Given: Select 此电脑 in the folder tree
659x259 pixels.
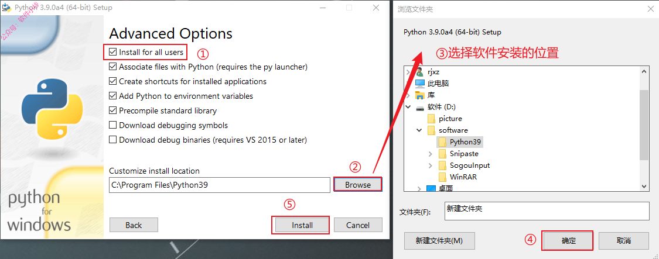Looking at the screenshot, I should coord(438,83).
